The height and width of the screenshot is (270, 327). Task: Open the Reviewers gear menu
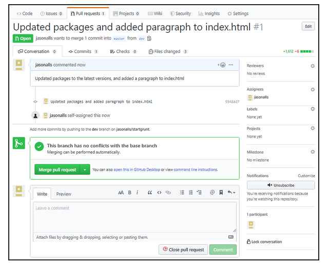point(313,66)
